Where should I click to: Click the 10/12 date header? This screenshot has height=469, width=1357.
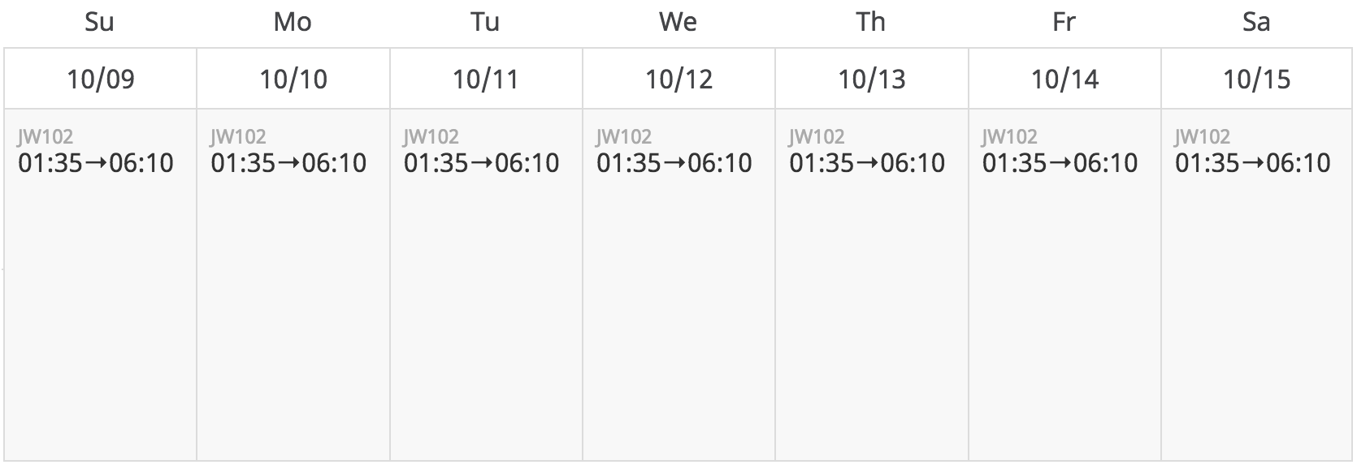(x=679, y=79)
